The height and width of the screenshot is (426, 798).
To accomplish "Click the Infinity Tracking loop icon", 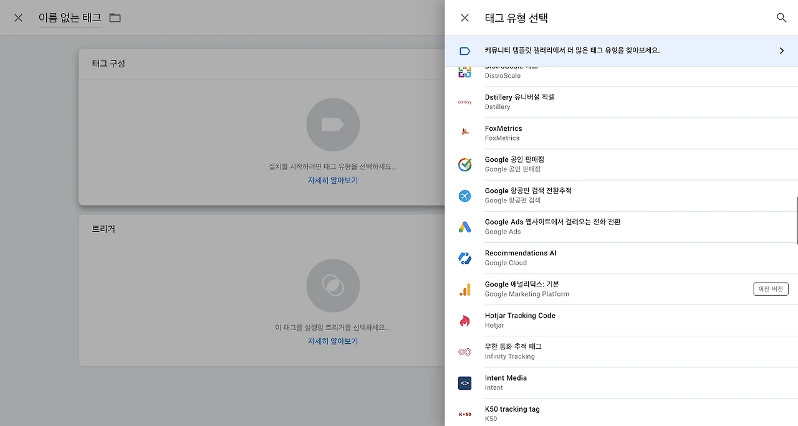I will coord(464,352).
